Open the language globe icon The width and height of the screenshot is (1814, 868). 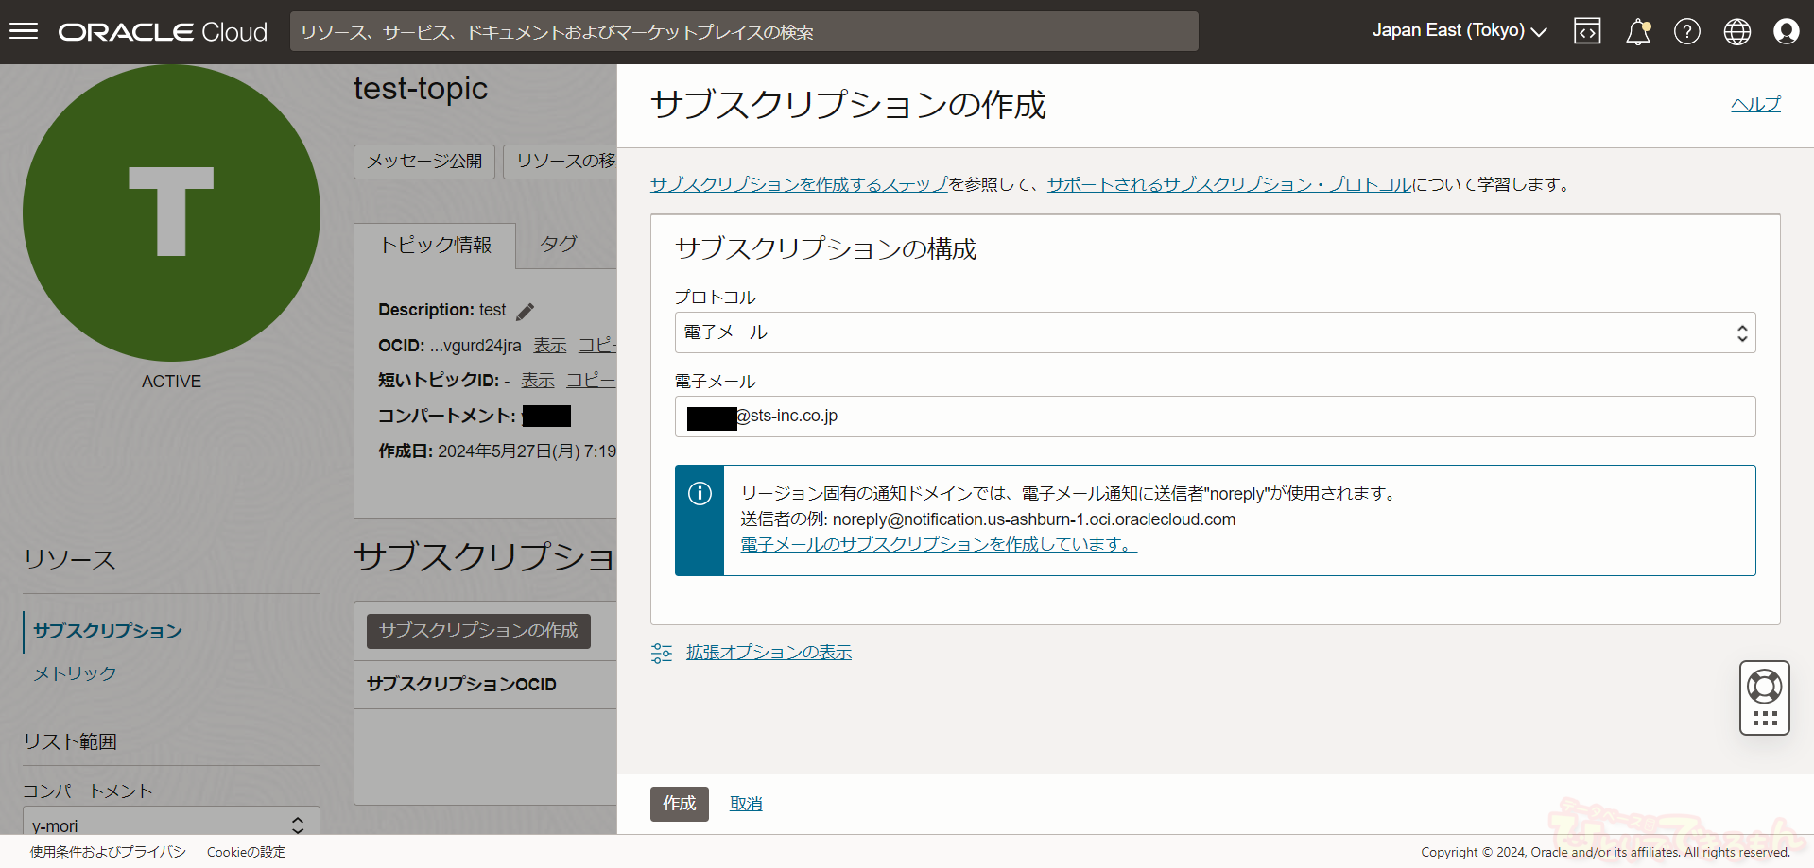1737,31
